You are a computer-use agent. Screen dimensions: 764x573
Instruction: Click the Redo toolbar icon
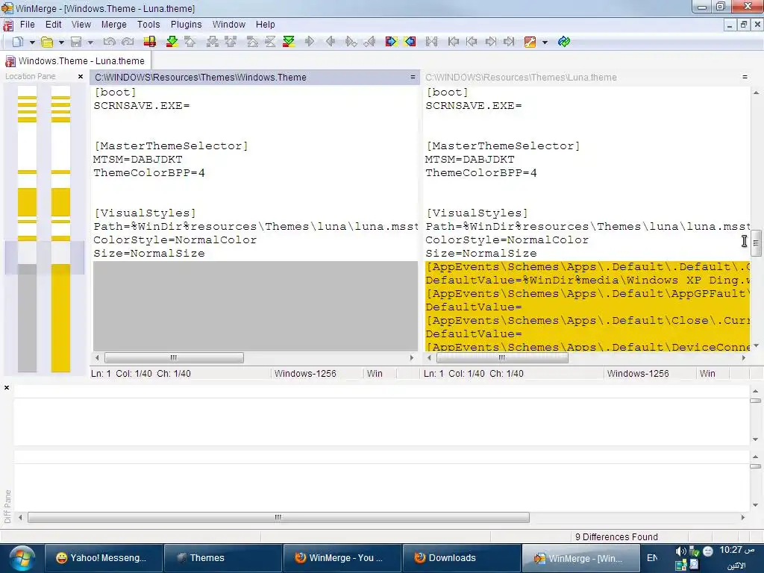128,42
